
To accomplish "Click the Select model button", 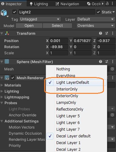I will (x=57, y=26).
